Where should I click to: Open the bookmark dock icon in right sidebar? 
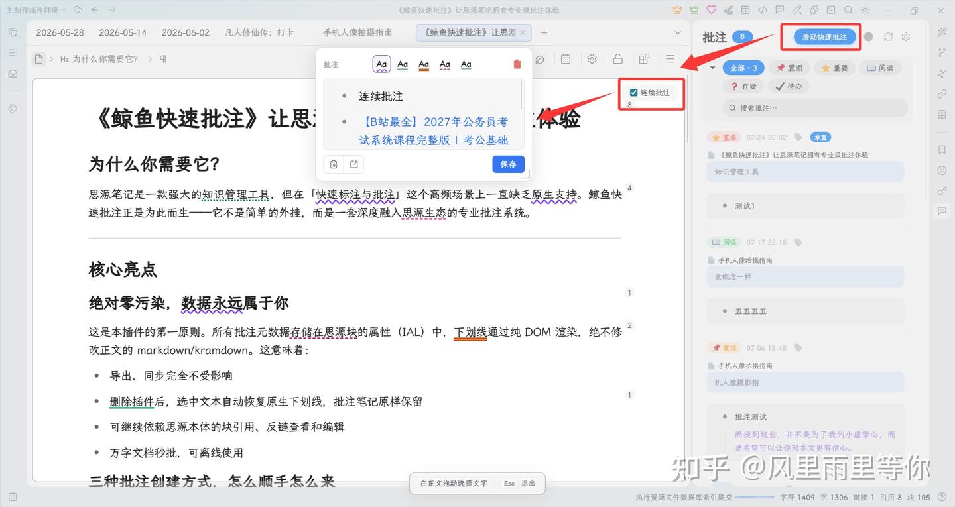pyautogui.click(x=942, y=150)
